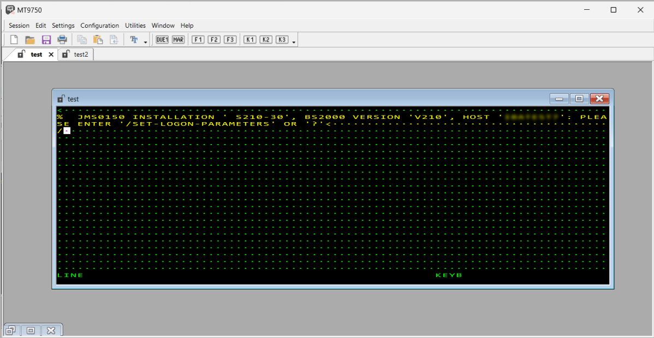Open the Window menu
Image resolution: width=654 pixels, height=338 pixels.
163,26
